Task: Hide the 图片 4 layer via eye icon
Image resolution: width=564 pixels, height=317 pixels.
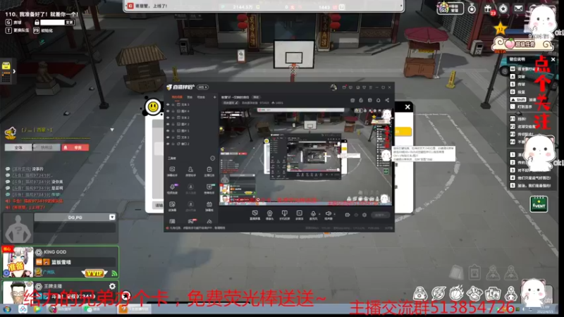Action: click(x=168, y=111)
